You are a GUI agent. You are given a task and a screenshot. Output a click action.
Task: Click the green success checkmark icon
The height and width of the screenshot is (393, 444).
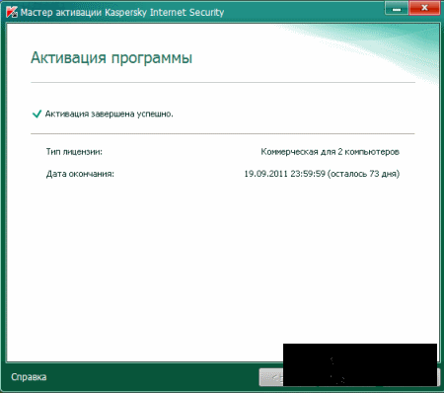click(37, 114)
